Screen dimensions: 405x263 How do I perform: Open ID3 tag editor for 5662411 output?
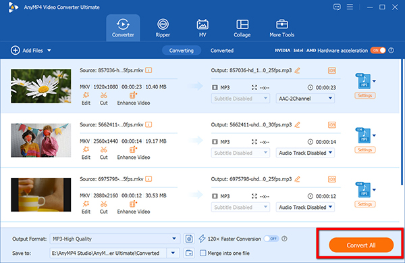pos(332,125)
